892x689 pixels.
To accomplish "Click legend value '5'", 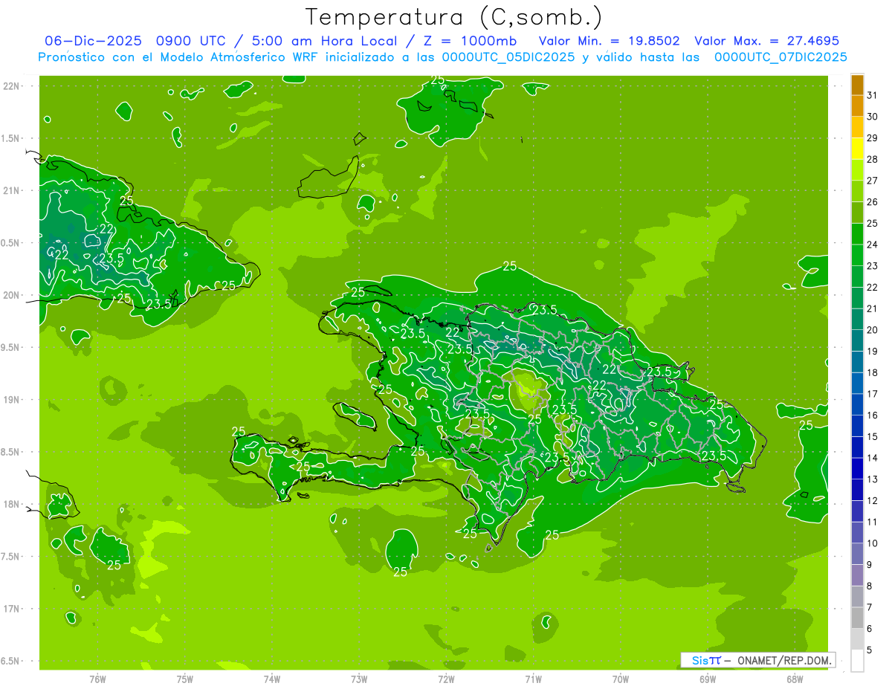I will (x=870, y=650).
